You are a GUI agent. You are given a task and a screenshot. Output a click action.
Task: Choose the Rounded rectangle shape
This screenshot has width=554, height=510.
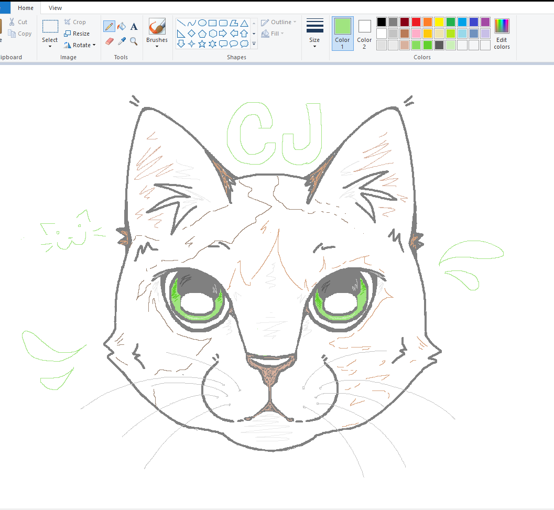point(223,23)
